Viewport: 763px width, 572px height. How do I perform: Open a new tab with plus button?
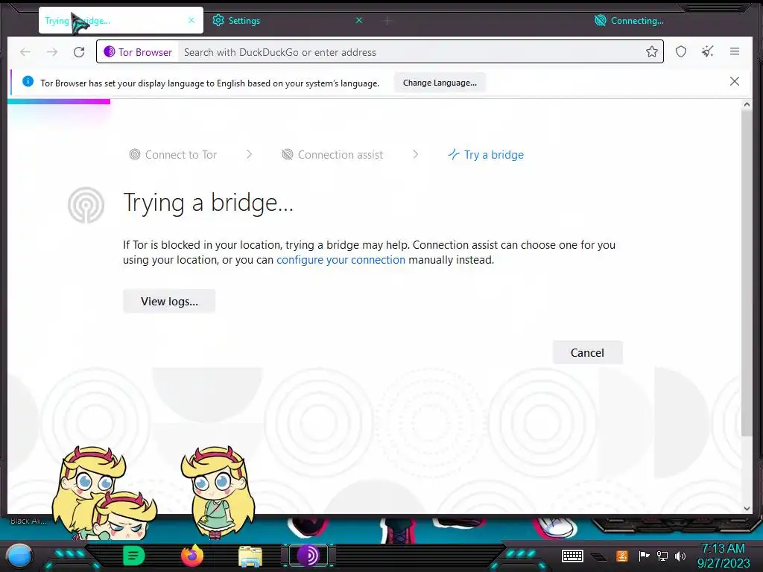[387, 20]
